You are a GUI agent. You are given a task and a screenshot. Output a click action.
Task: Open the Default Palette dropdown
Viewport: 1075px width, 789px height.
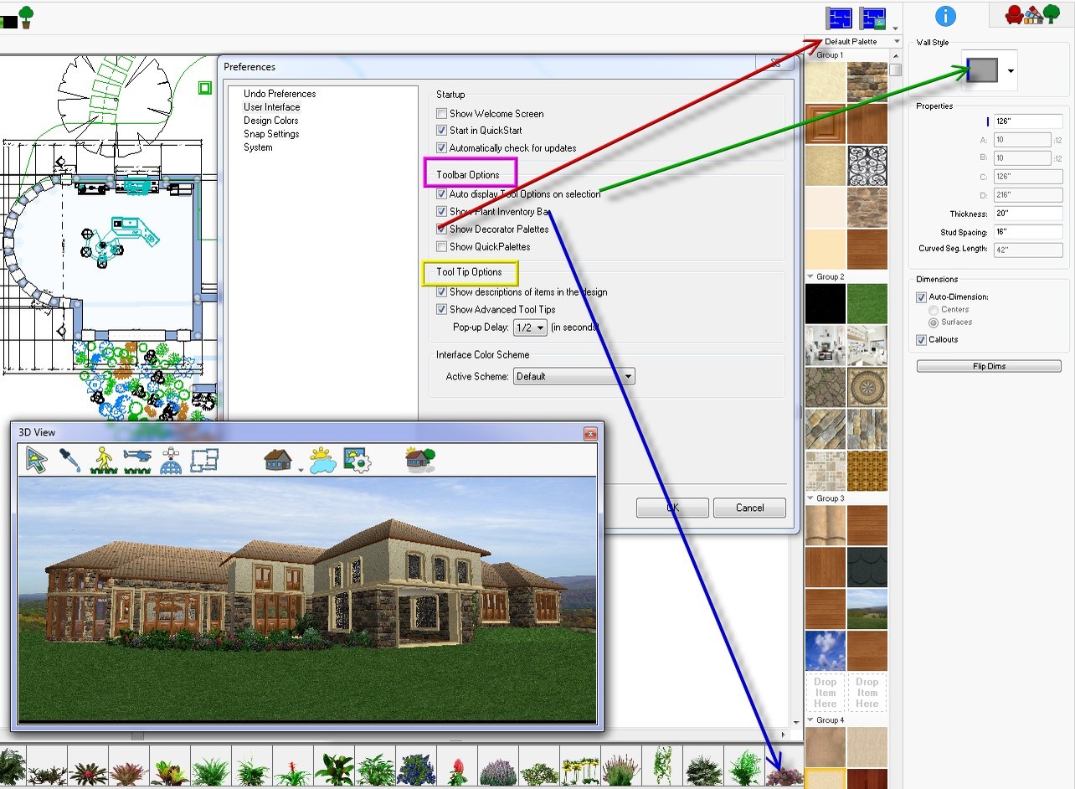click(896, 40)
